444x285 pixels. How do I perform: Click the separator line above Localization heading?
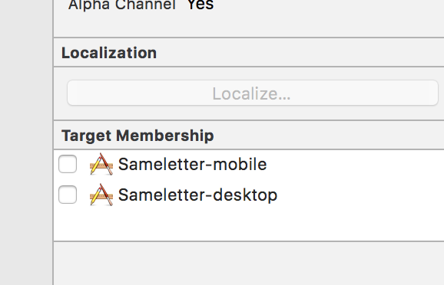[x=249, y=38]
